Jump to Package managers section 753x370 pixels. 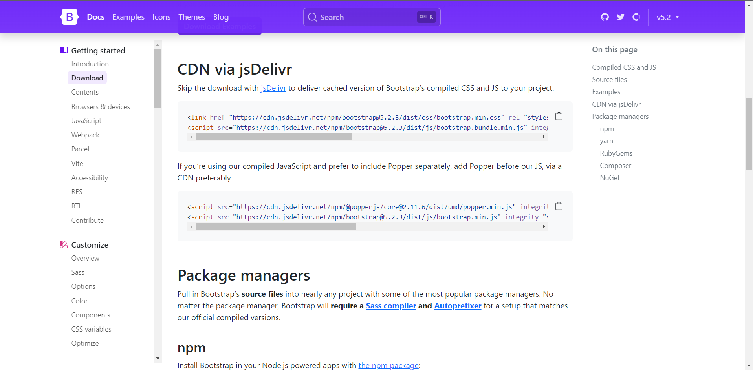[621, 117]
